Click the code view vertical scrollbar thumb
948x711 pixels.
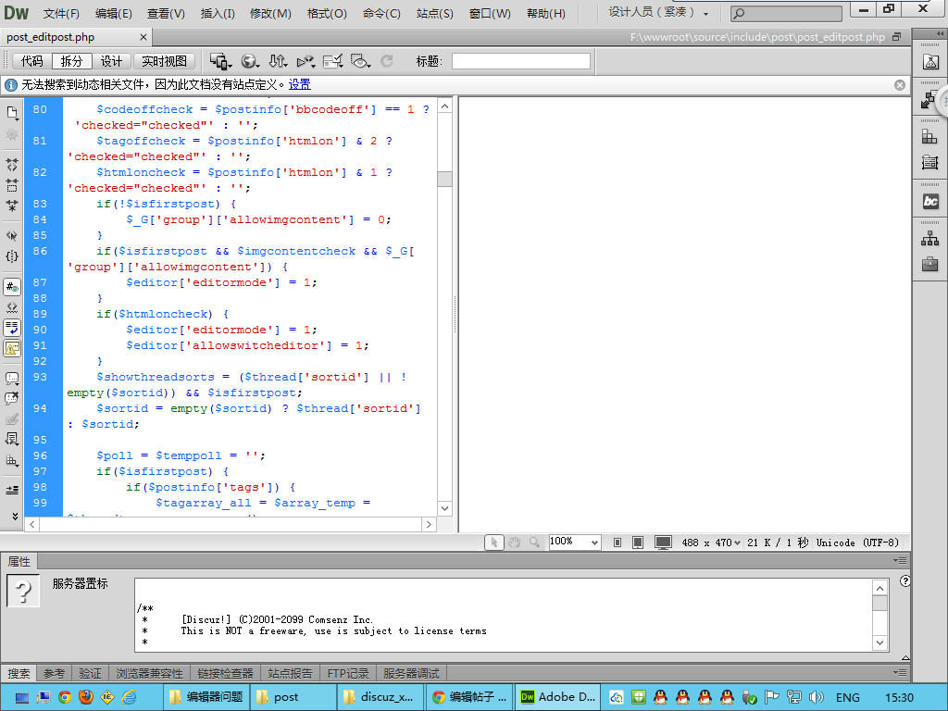444,179
